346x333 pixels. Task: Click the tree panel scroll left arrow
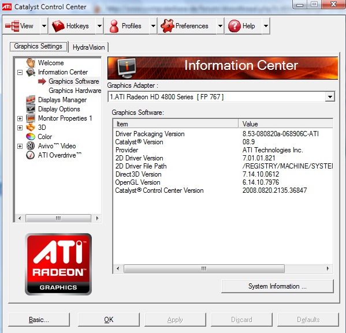point(20,218)
